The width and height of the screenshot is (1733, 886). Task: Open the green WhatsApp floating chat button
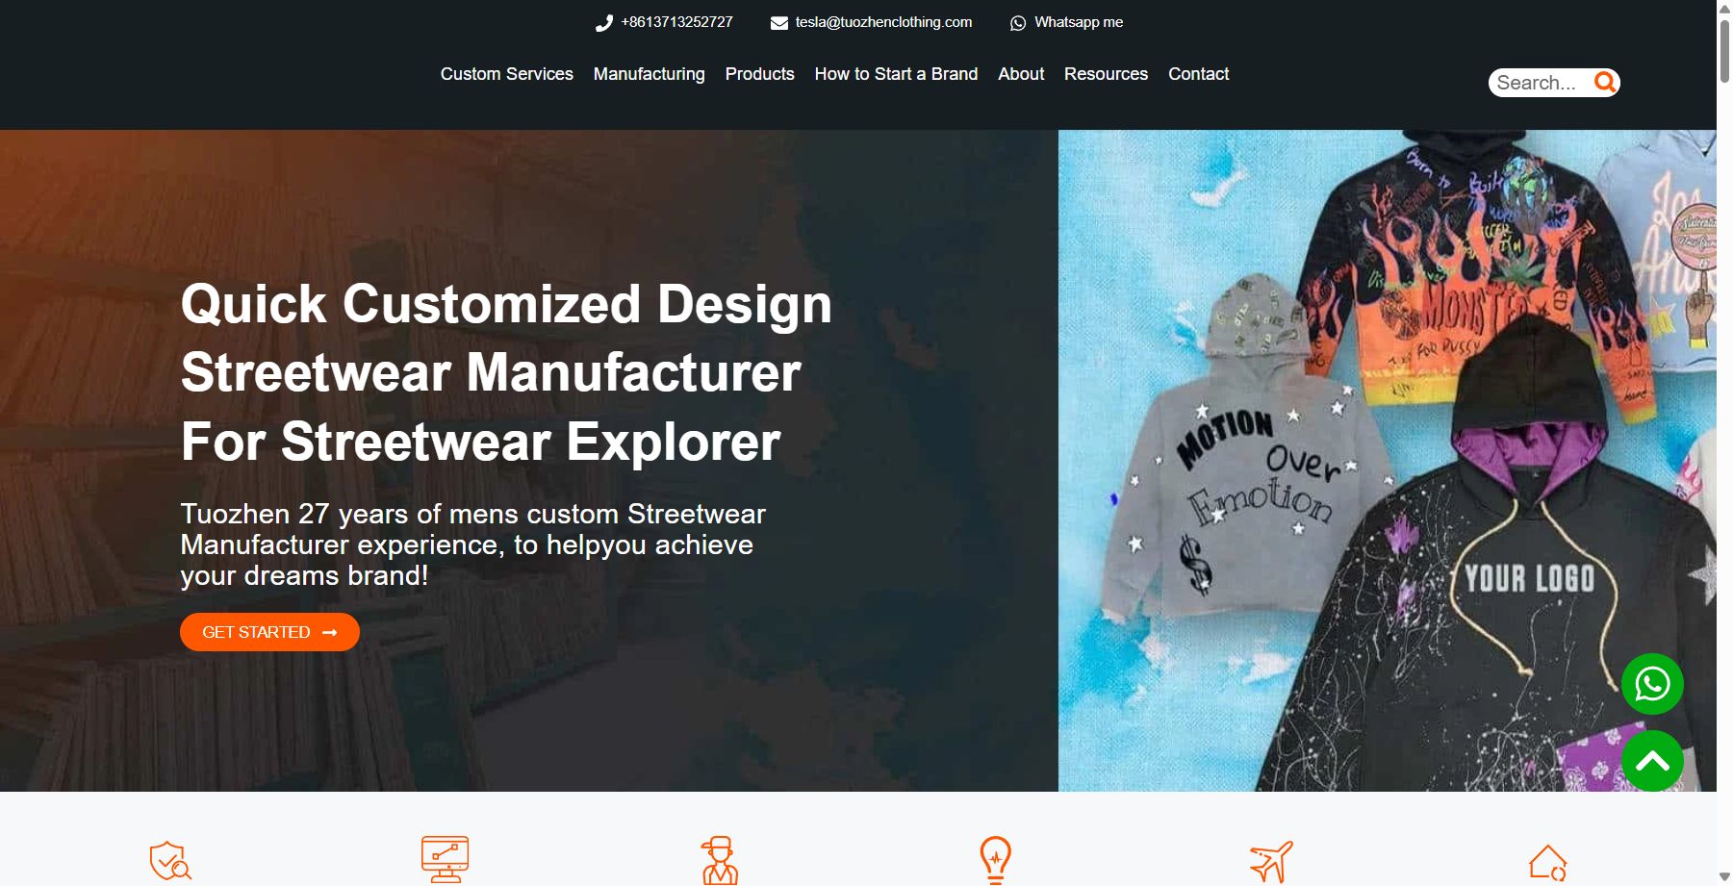click(1652, 684)
